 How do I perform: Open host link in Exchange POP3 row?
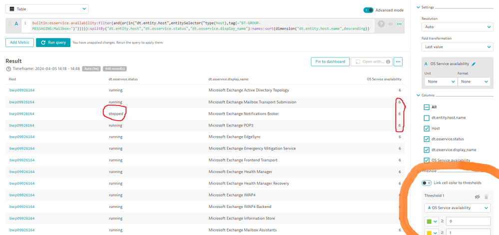(21, 125)
